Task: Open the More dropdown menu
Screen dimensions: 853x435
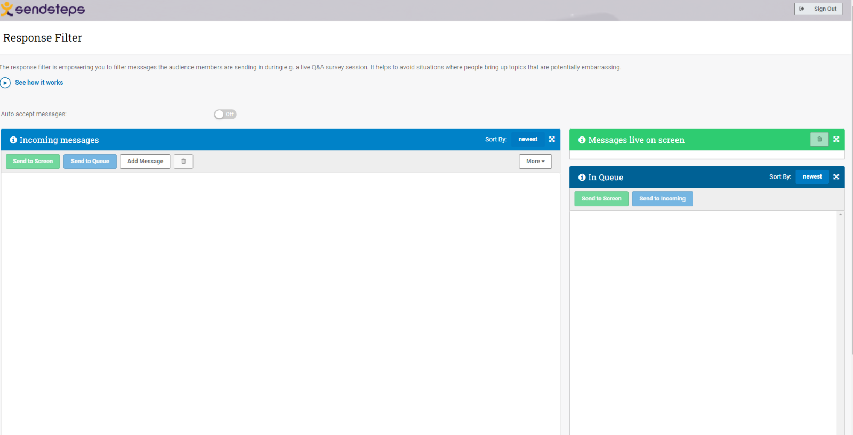Action: pyautogui.click(x=535, y=162)
